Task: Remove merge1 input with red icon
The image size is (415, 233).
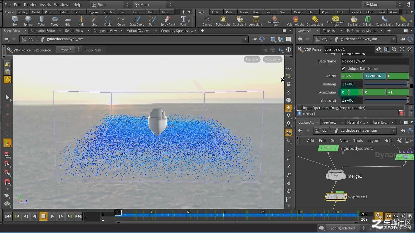Action: (x=401, y=113)
